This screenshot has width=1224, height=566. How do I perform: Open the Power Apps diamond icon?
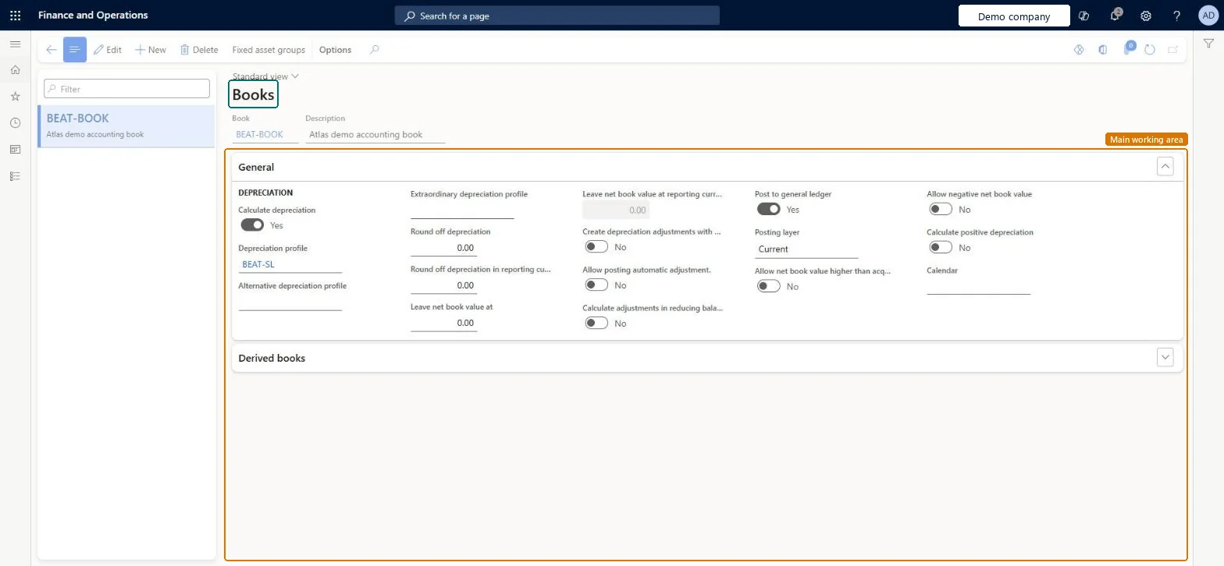click(1079, 50)
